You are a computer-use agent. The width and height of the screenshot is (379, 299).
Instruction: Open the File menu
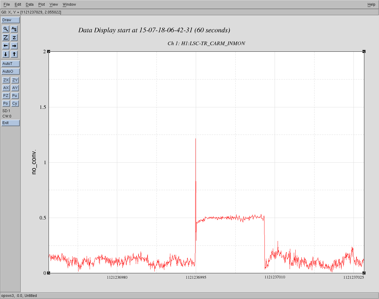pos(7,4)
